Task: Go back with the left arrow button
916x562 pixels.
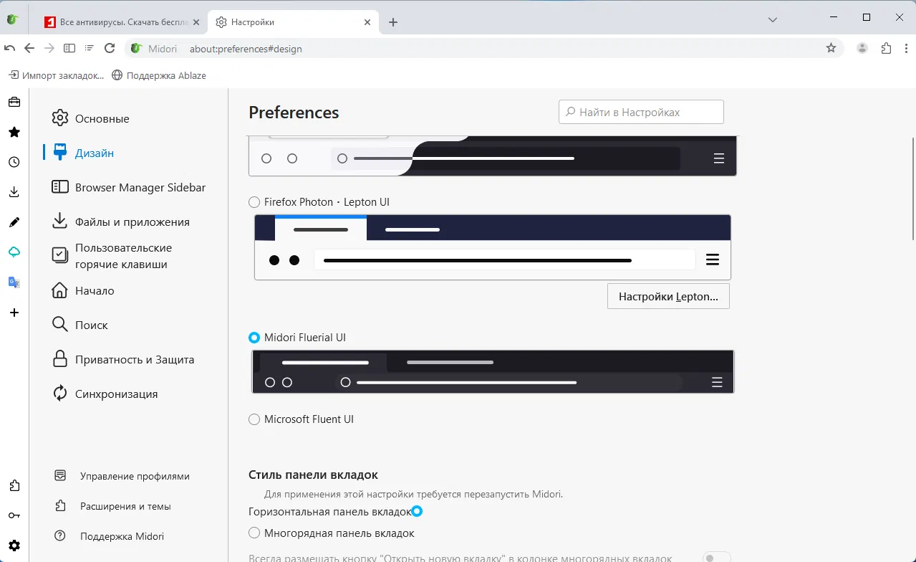Action: pyautogui.click(x=29, y=48)
